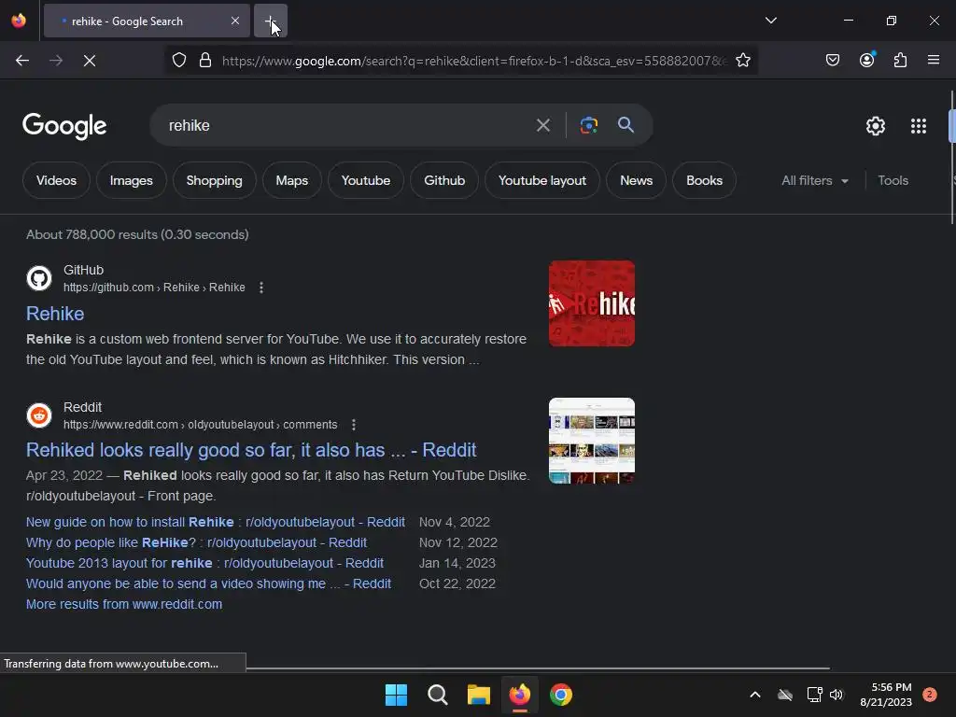Open 'Why do people like ReHike?' link
Screen dimensions: 956x717
196,542
